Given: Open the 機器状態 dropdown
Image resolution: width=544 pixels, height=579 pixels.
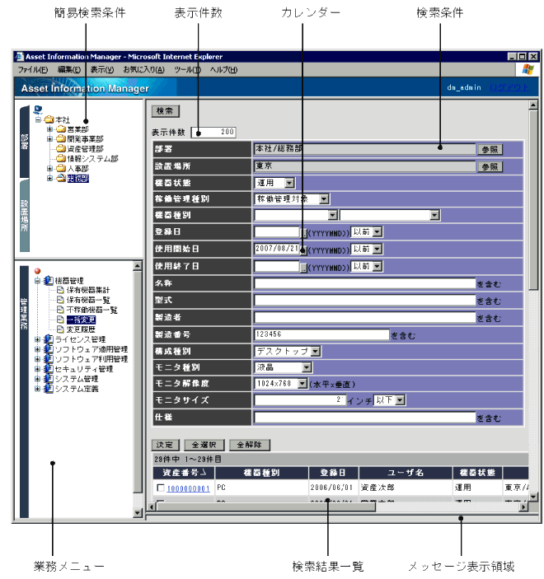Looking at the screenshot, I should [289, 183].
